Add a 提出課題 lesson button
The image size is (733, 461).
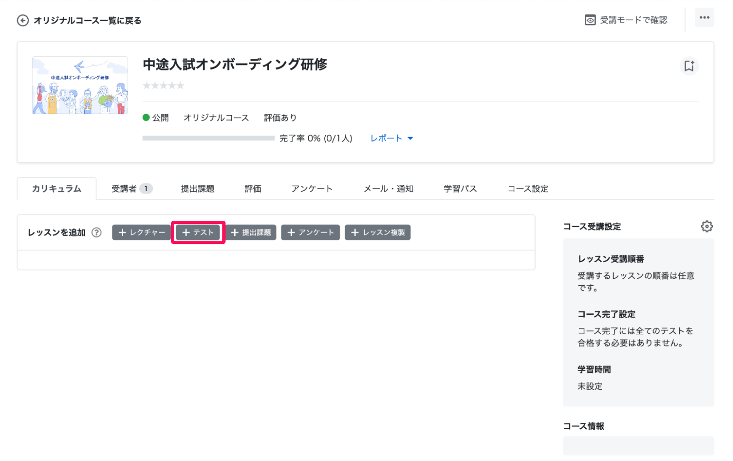[x=251, y=233]
